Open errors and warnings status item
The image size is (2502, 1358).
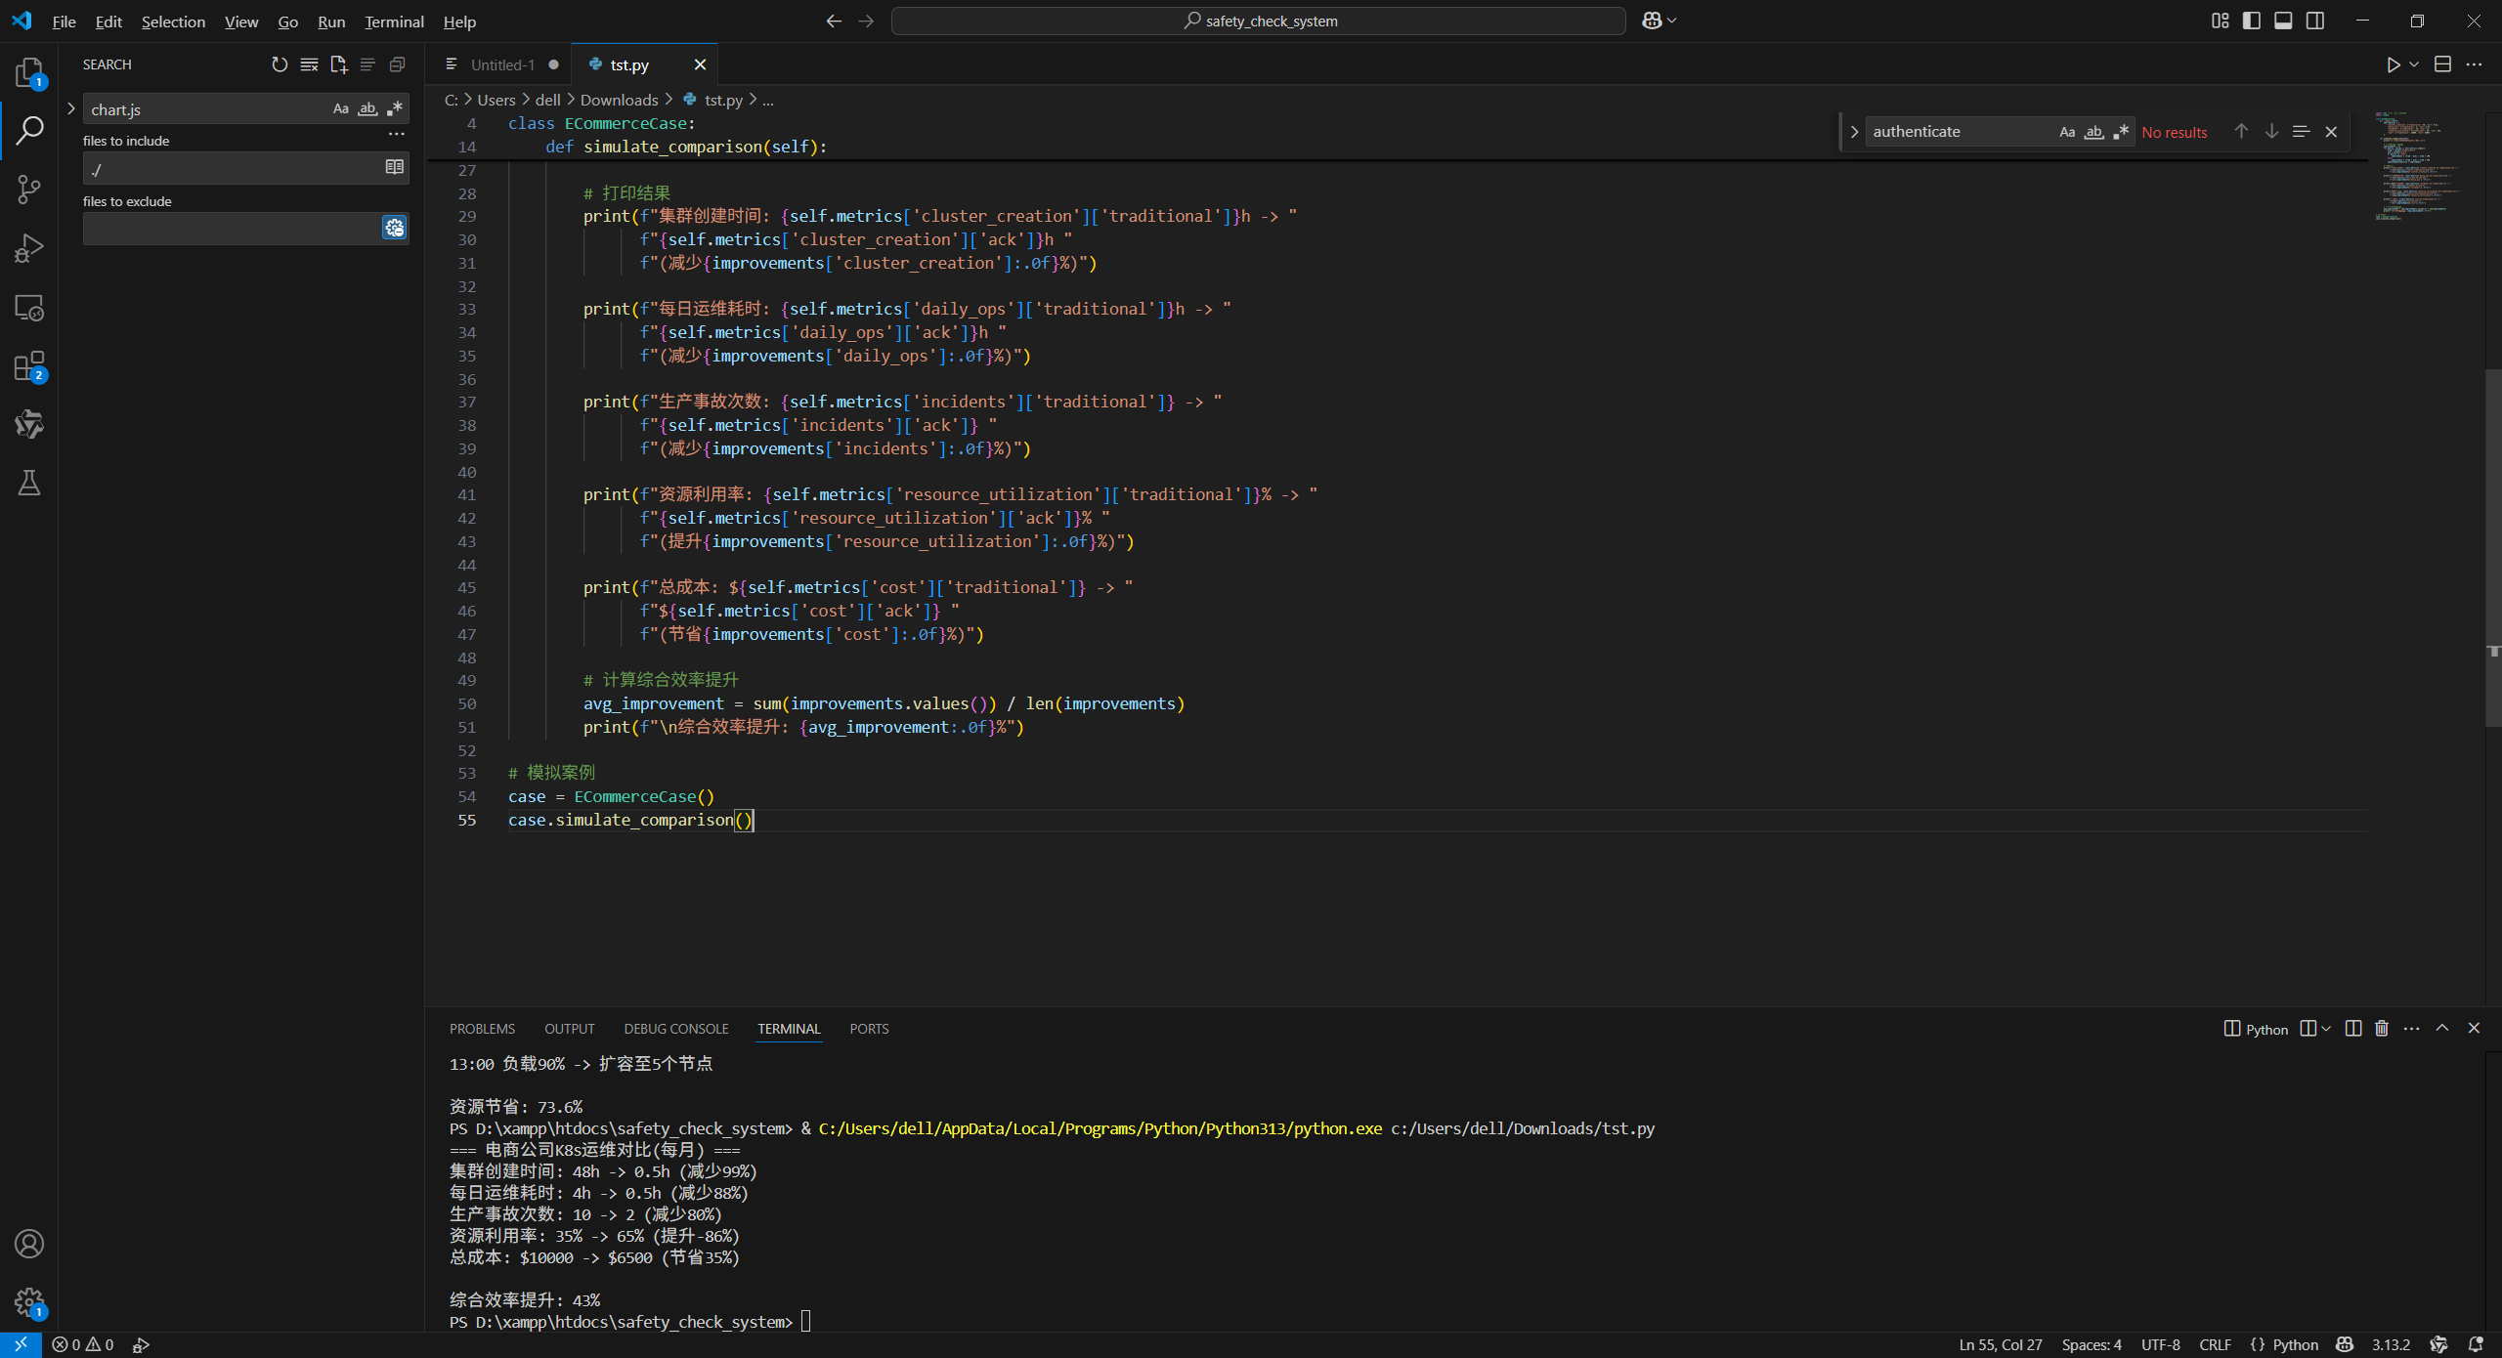click(x=83, y=1344)
